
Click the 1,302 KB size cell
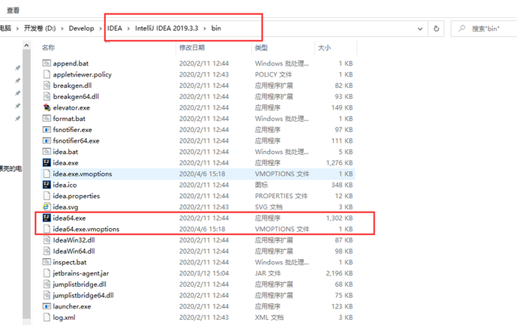pyautogui.click(x=339, y=218)
